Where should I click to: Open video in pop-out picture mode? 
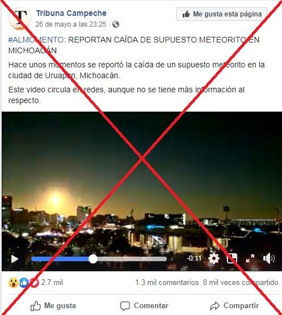[232, 258]
